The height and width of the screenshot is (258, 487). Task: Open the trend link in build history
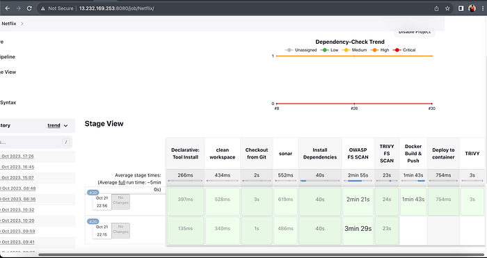pos(54,125)
